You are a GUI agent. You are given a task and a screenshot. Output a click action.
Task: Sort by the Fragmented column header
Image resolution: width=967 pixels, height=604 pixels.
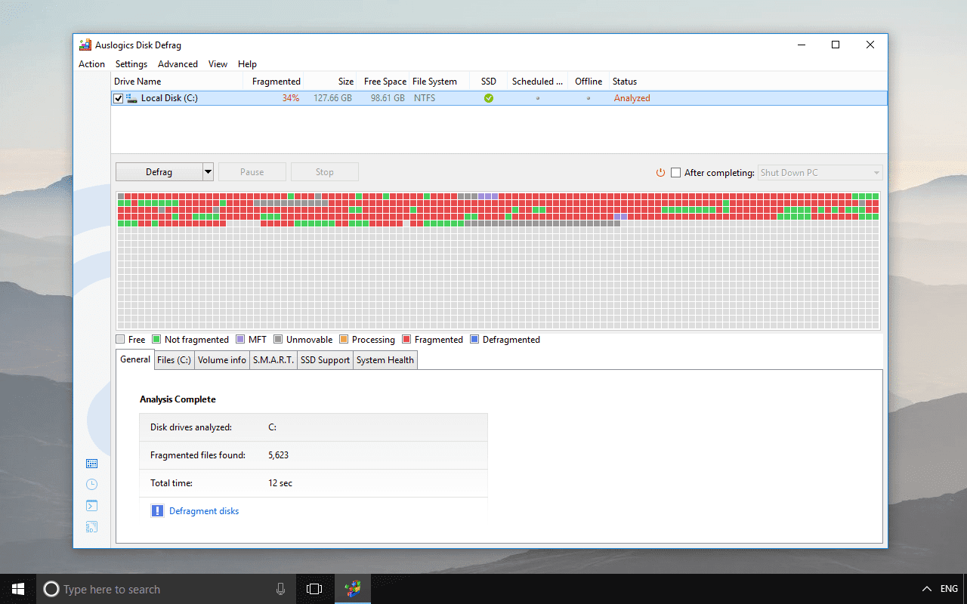point(273,82)
